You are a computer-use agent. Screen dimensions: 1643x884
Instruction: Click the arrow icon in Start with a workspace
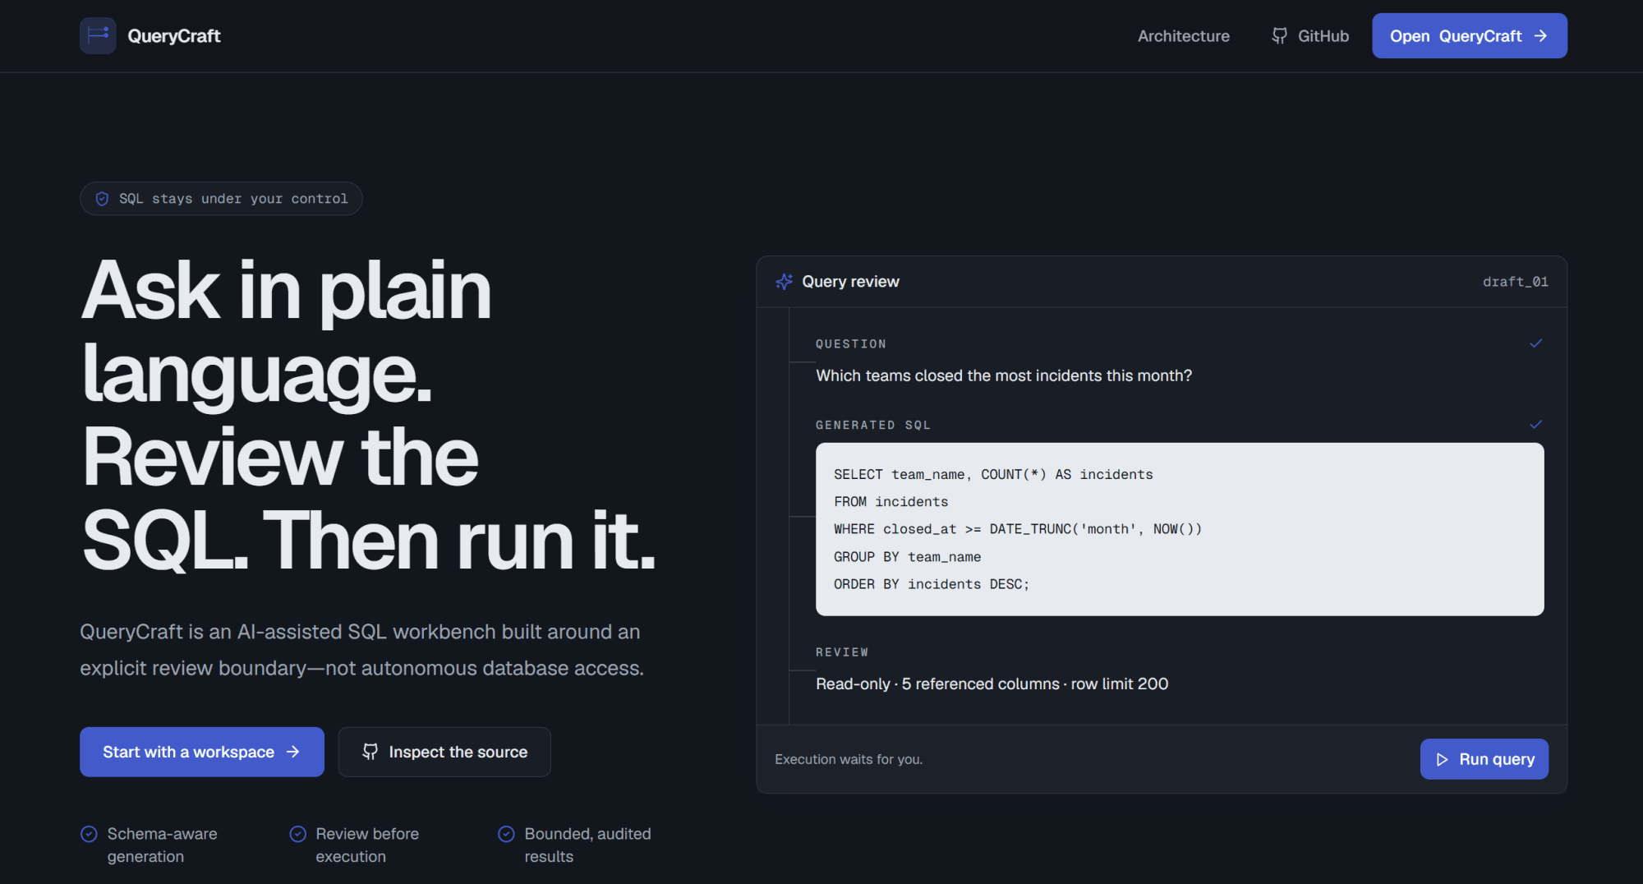point(293,752)
